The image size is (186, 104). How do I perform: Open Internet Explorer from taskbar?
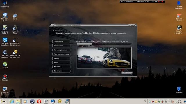pyautogui.click(x=12, y=101)
